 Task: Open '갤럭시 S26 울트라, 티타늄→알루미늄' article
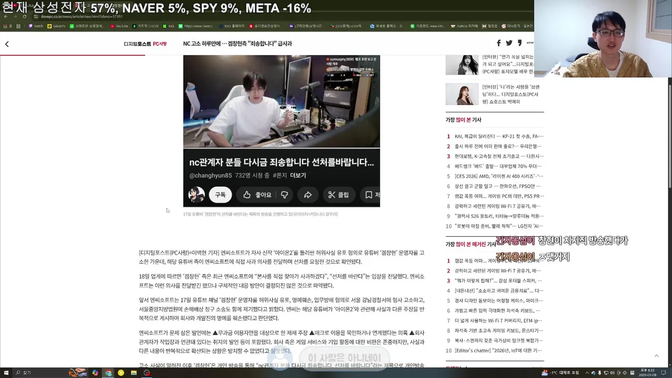(x=499, y=216)
